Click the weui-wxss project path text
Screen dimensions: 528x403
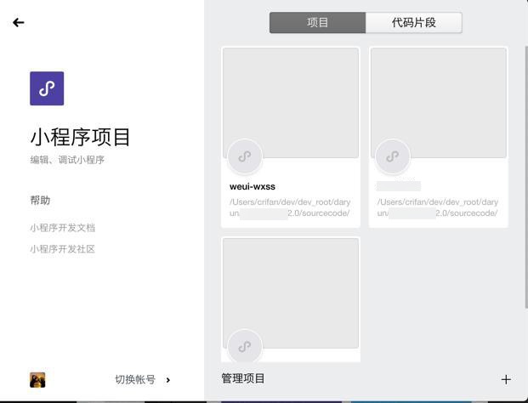[x=290, y=207]
